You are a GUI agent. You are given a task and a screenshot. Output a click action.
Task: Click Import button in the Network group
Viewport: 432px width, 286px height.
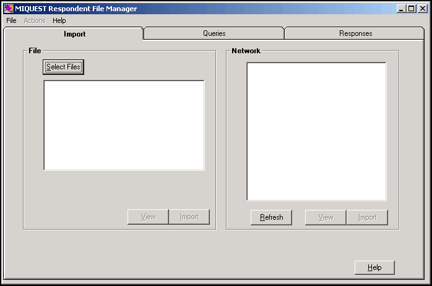(x=367, y=217)
